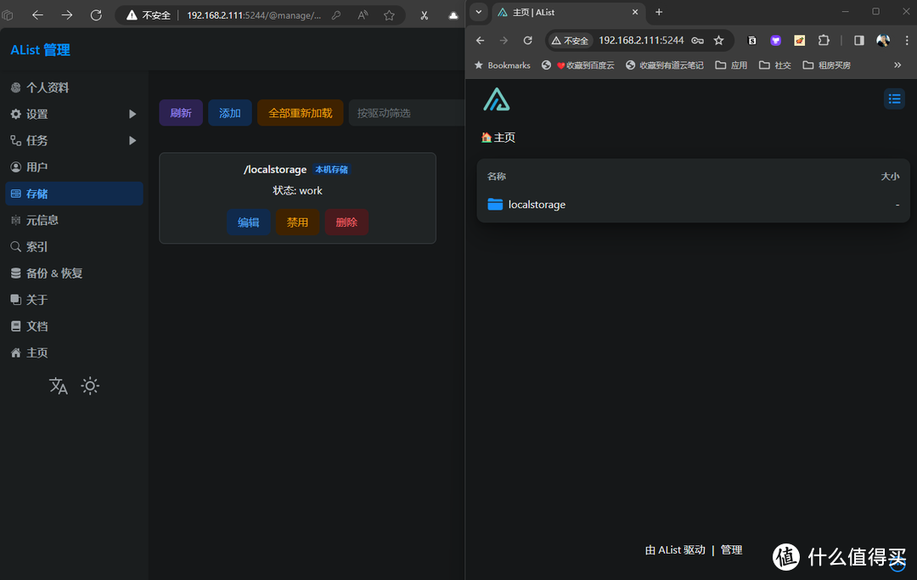Reload page in left browser window
Viewport: 917px width, 580px height.
pyautogui.click(x=96, y=15)
